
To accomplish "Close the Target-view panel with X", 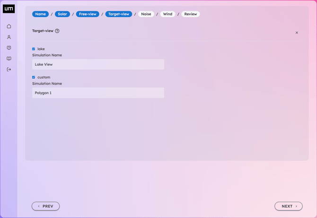I will coord(297,33).
